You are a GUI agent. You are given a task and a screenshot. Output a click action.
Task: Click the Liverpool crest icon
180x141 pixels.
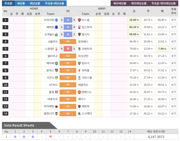pos(79,70)
